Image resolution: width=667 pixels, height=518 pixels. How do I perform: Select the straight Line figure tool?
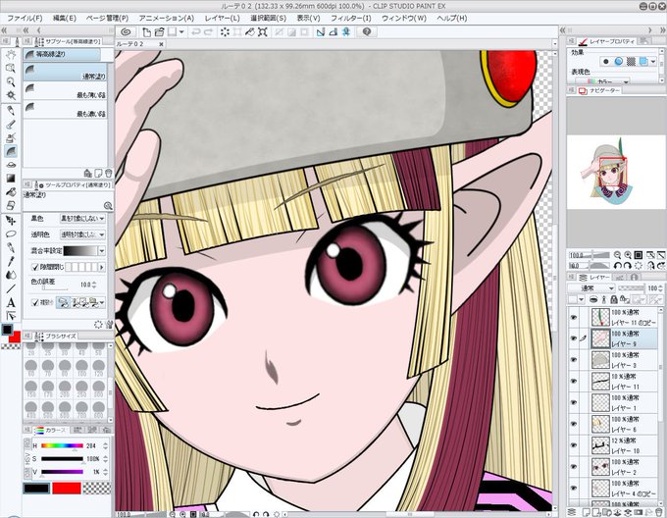11,288
